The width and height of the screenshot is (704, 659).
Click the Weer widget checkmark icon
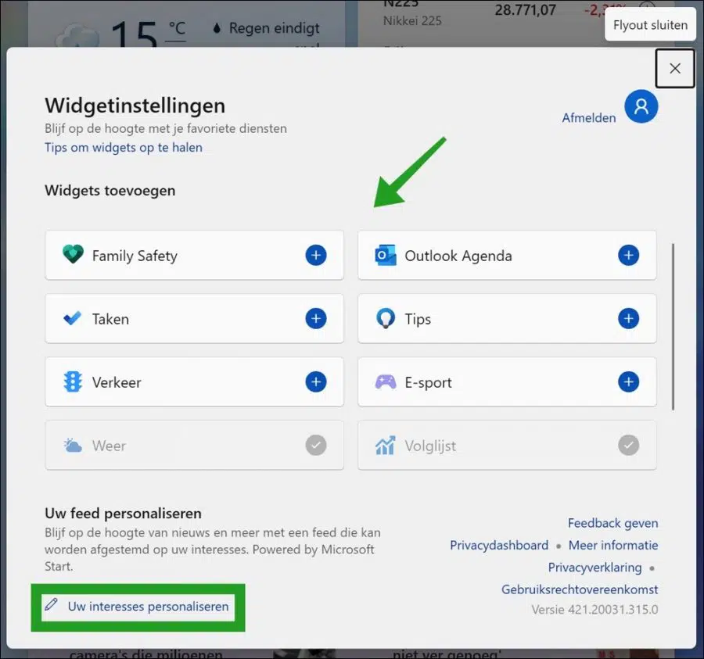316,445
